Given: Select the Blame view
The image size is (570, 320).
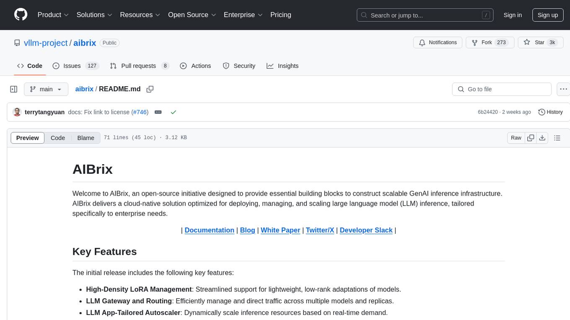Looking at the screenshot, I should point(86,138).
